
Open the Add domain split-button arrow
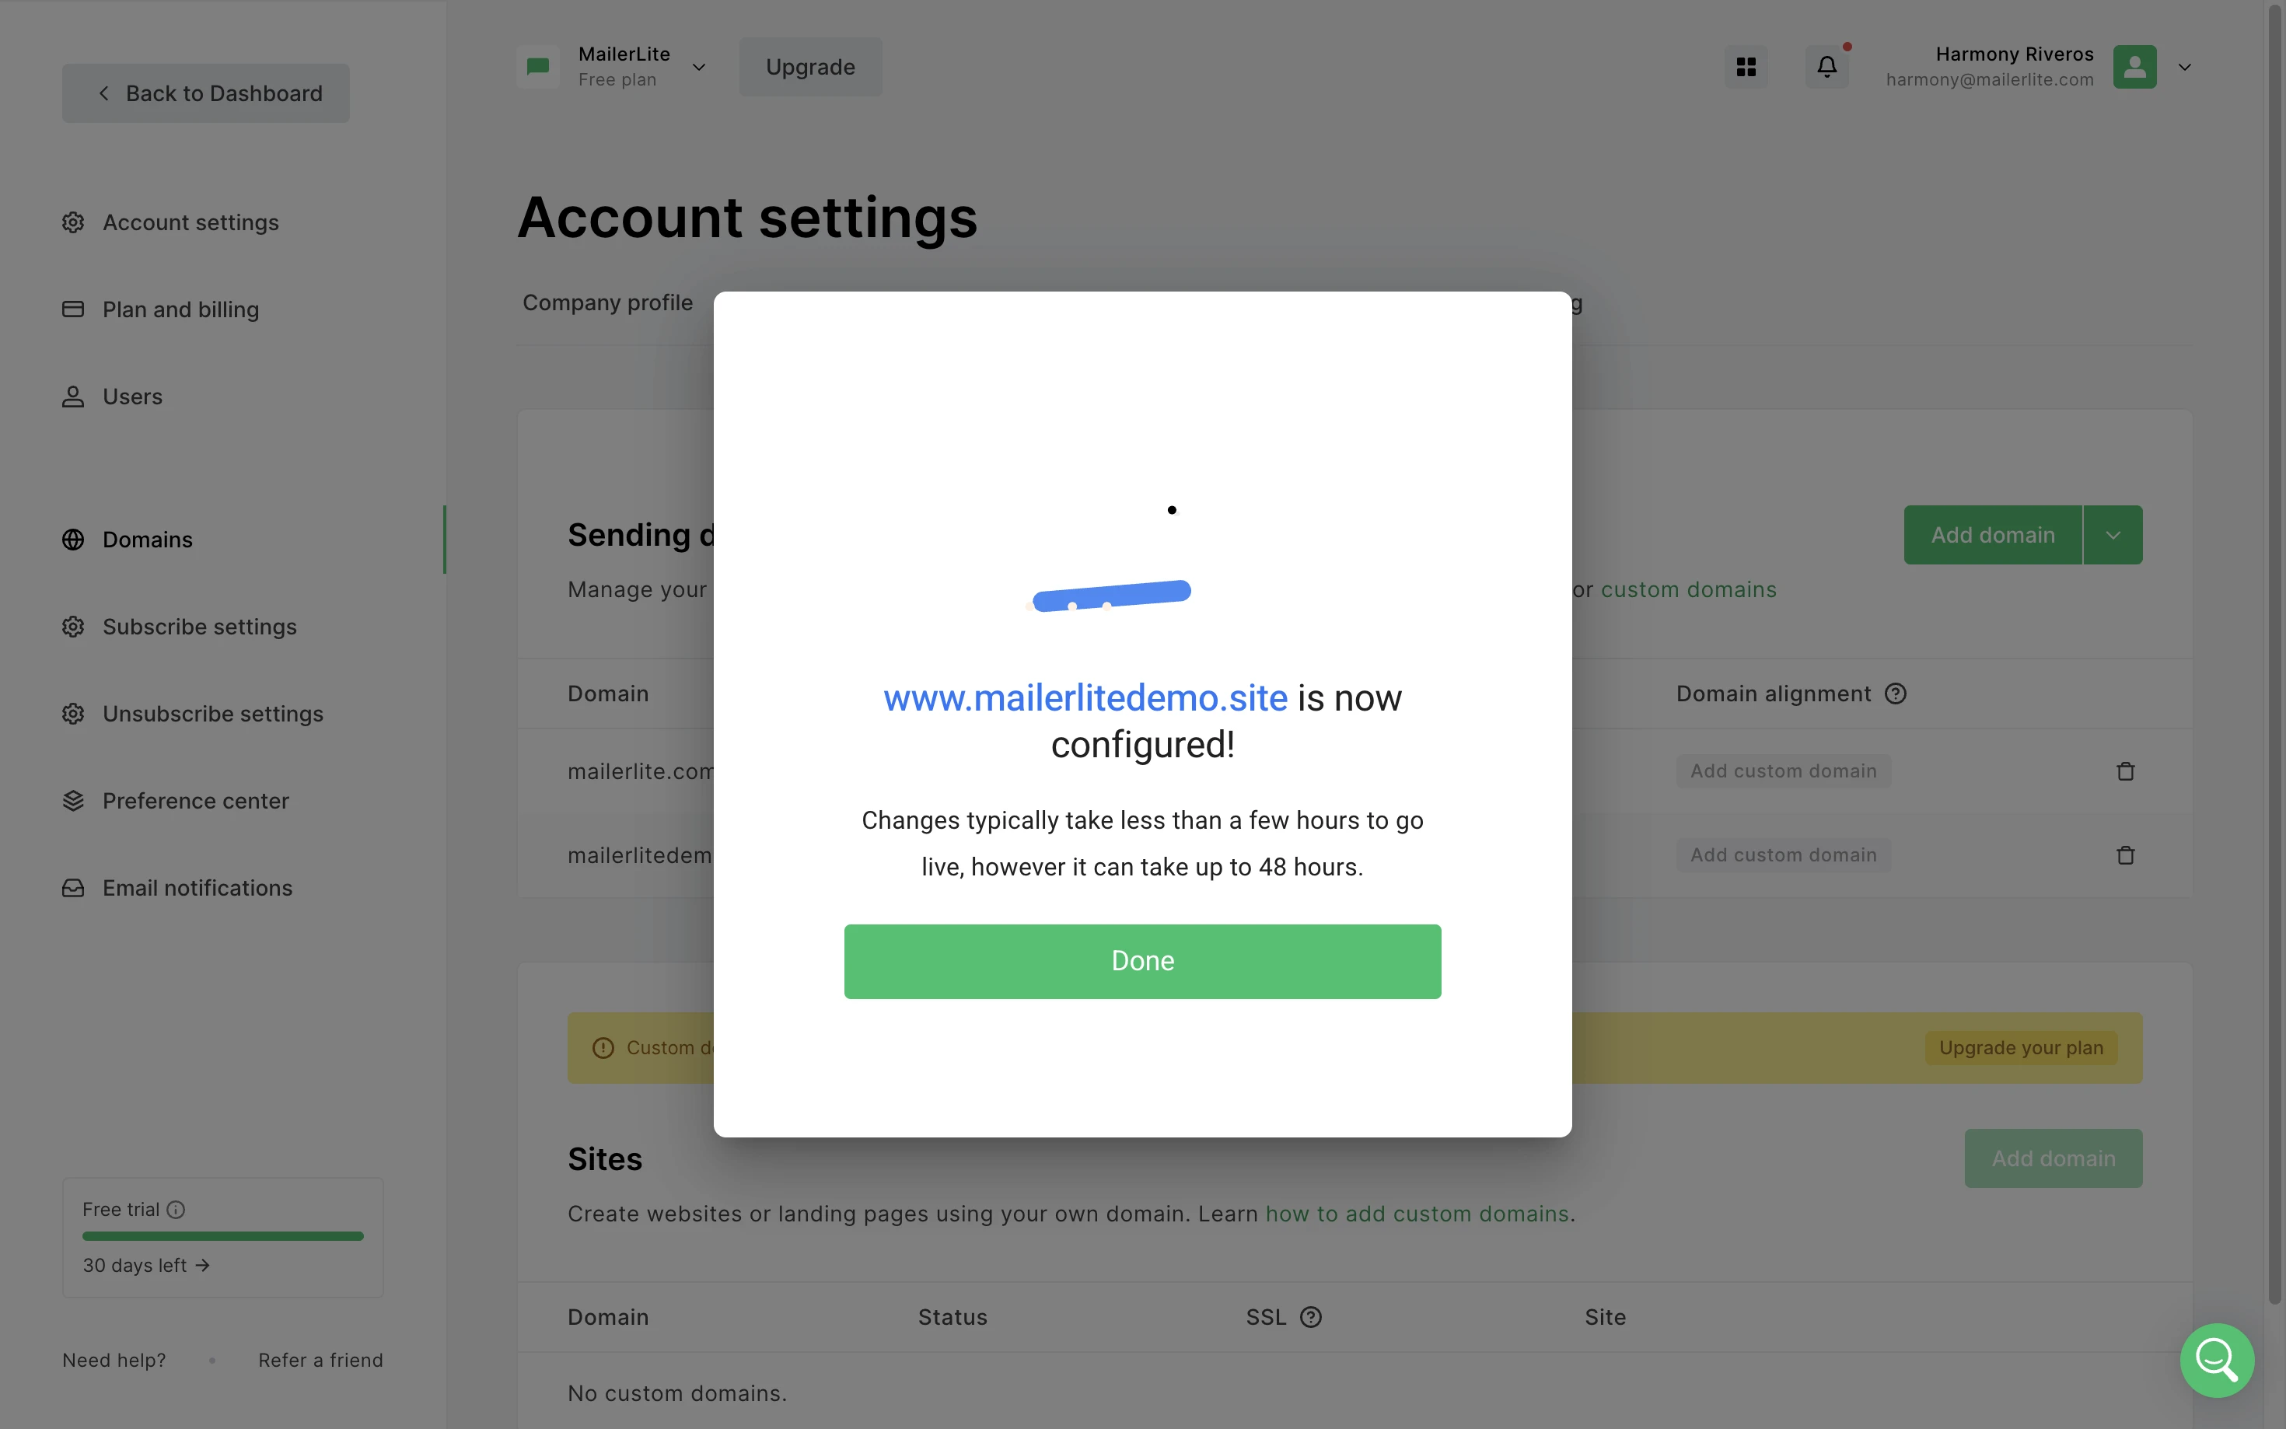coord(2112,535)
